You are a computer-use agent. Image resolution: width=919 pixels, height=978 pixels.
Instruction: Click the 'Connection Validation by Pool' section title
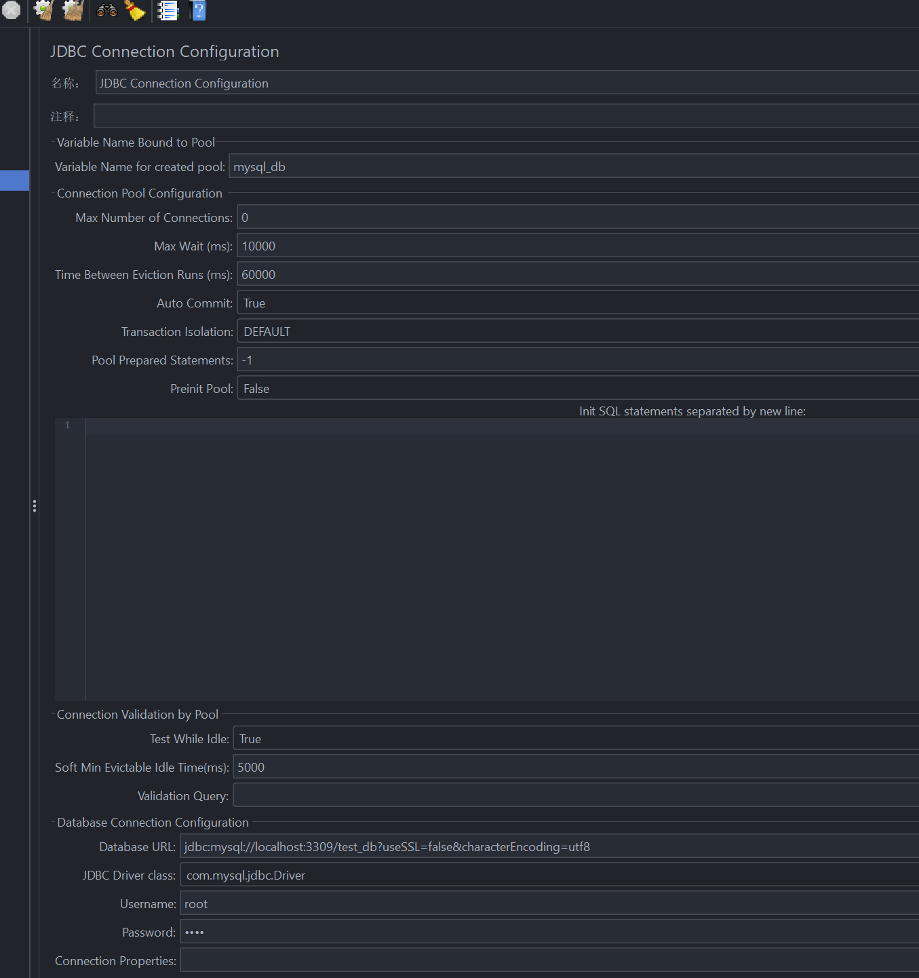(x=138, y=714)
